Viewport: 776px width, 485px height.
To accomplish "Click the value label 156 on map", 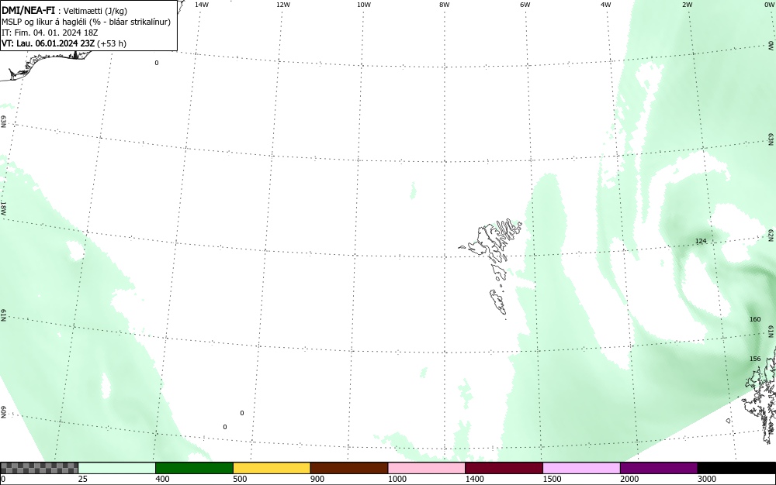I will 755,359.
